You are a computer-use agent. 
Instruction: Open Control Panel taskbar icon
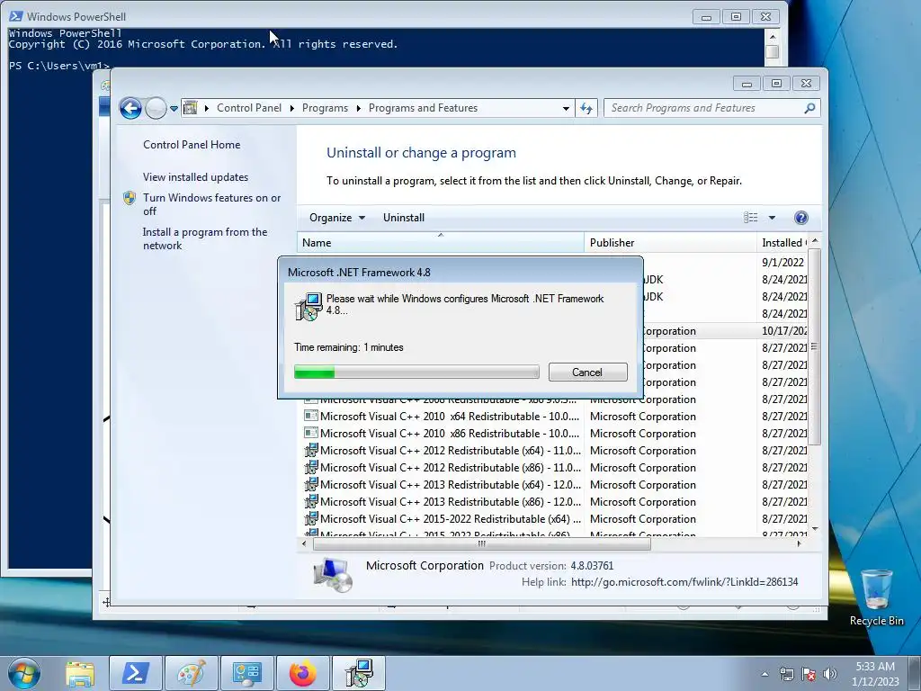(x=246, y=673)
